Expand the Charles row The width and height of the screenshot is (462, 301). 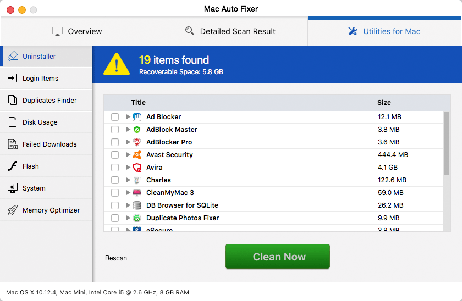128,180
